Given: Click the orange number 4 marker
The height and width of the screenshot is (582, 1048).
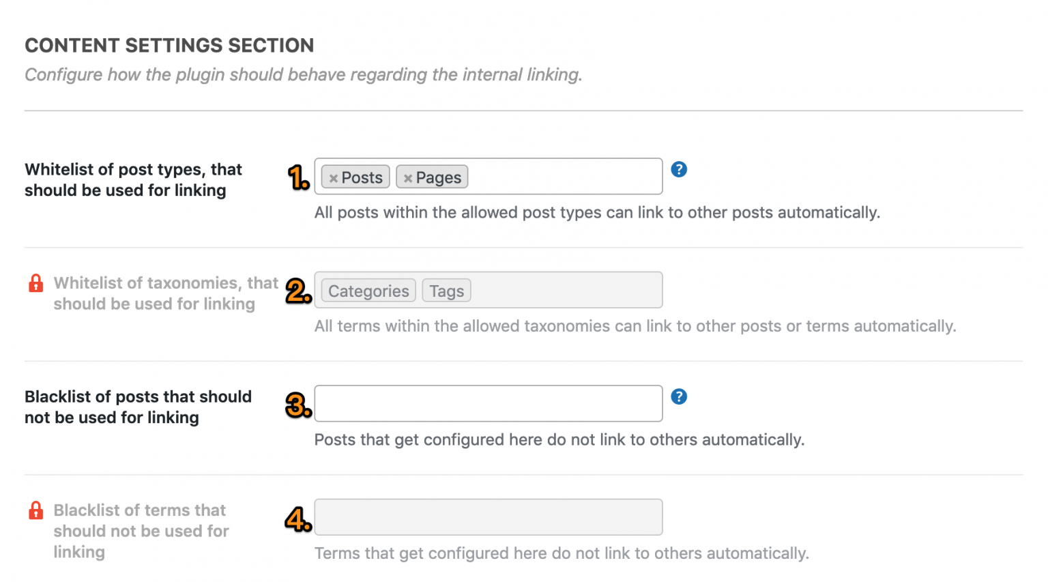Looking at the screenshot, I should point(299,520).
